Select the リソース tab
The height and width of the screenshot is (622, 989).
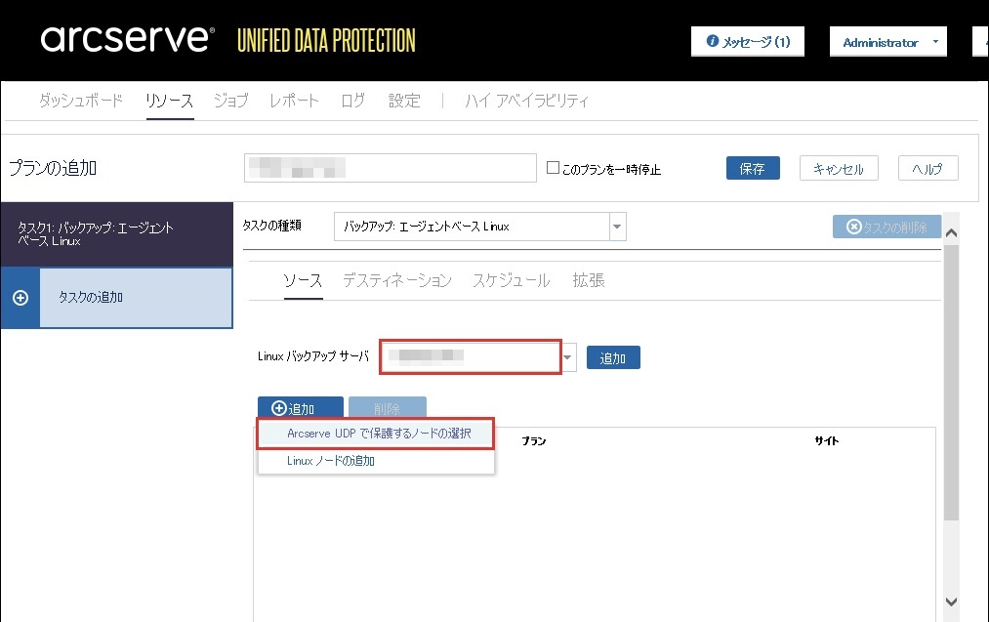pyautogui.click(x=169, y=101)
